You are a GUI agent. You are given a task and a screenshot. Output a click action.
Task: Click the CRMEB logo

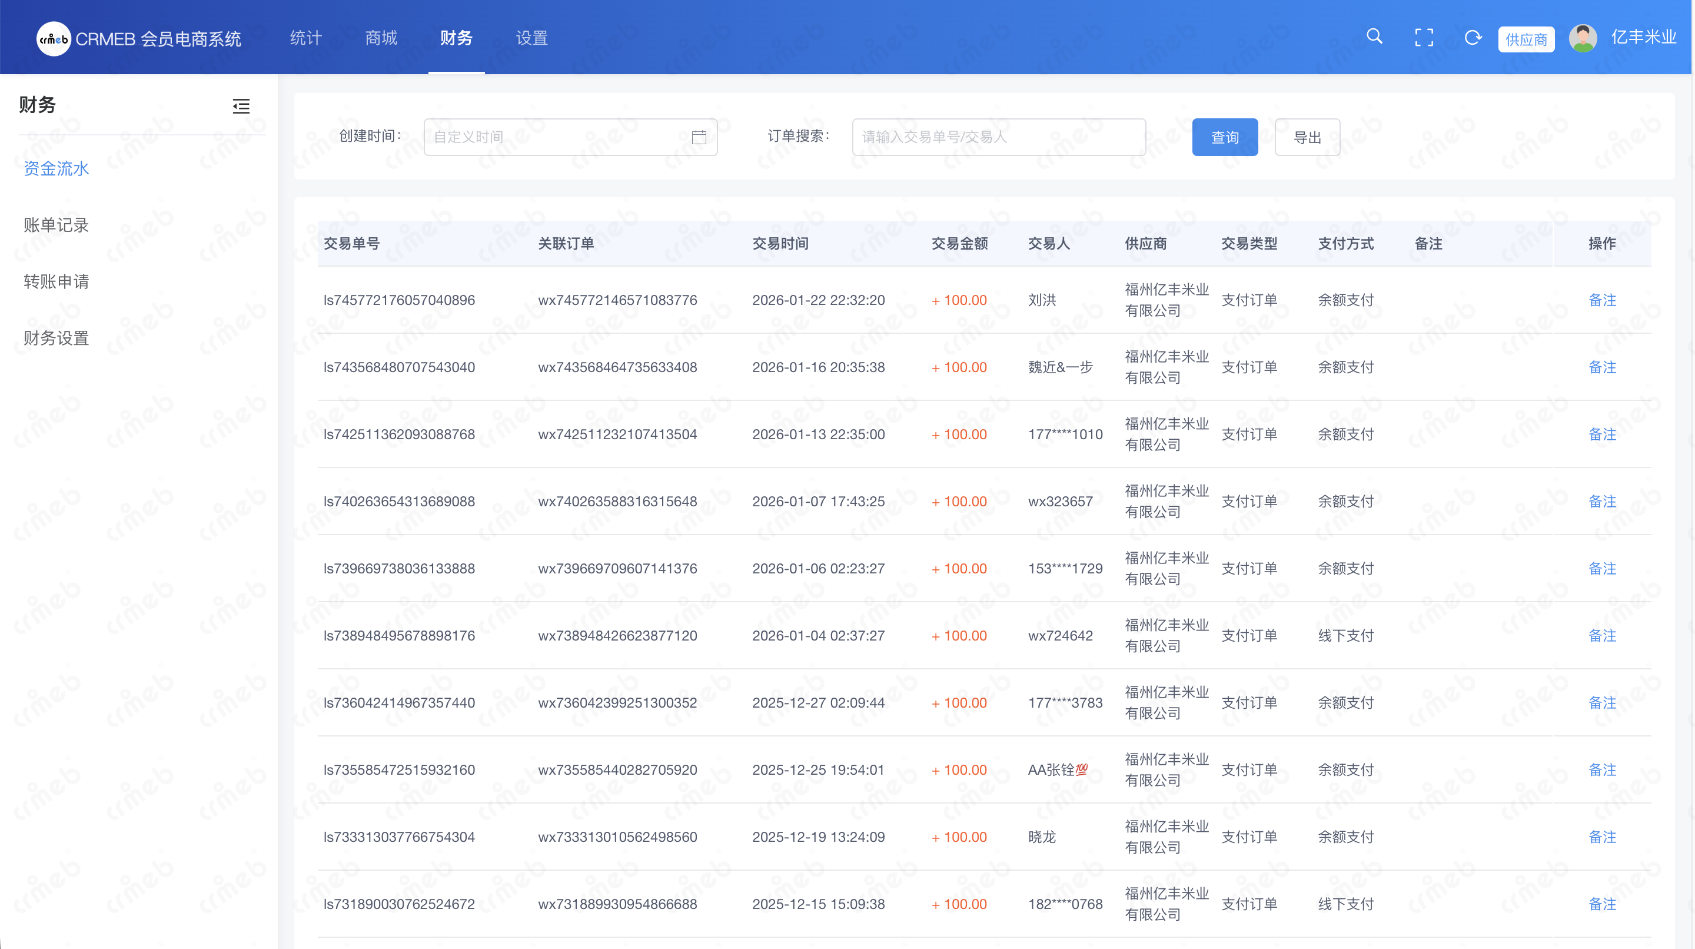tap(54, 39)
